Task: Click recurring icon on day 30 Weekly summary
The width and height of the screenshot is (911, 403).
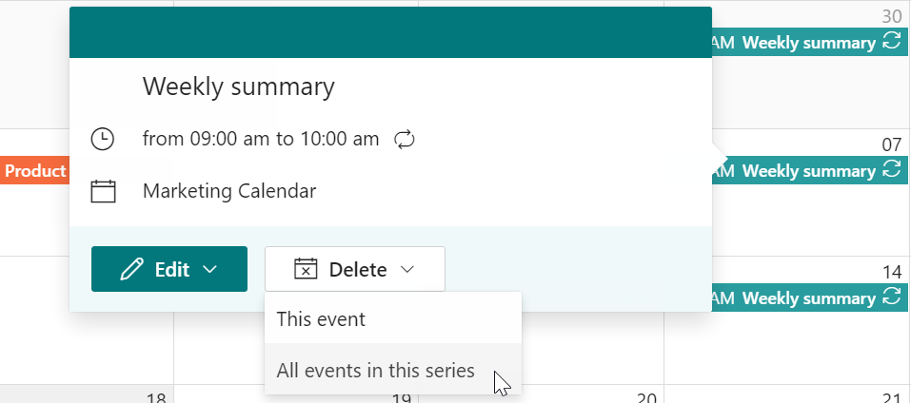Action: [x=892, y=43]
